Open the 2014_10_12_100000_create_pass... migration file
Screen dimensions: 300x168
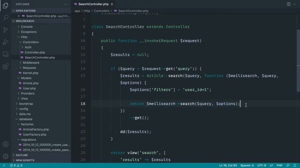click(47, 150)
